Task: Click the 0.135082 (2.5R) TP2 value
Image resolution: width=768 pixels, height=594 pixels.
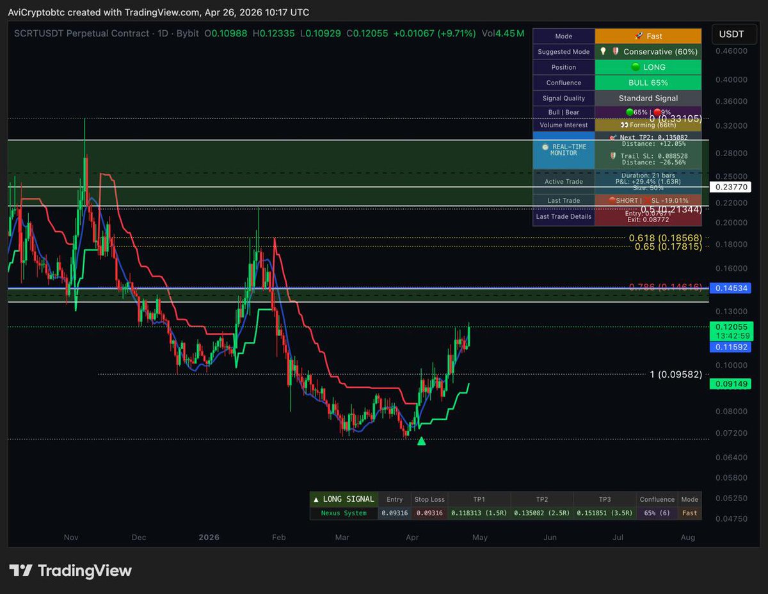Action: pos(541,513)
